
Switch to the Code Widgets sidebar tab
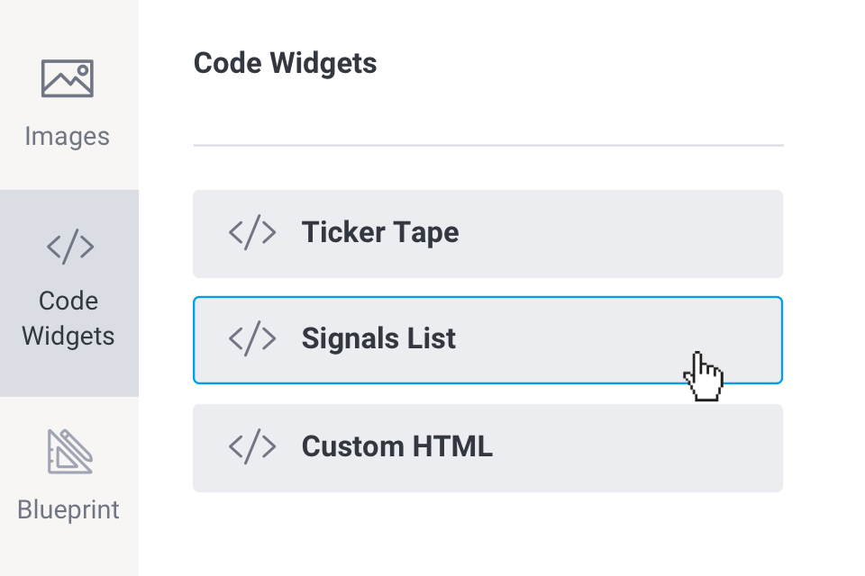(68, 292)
